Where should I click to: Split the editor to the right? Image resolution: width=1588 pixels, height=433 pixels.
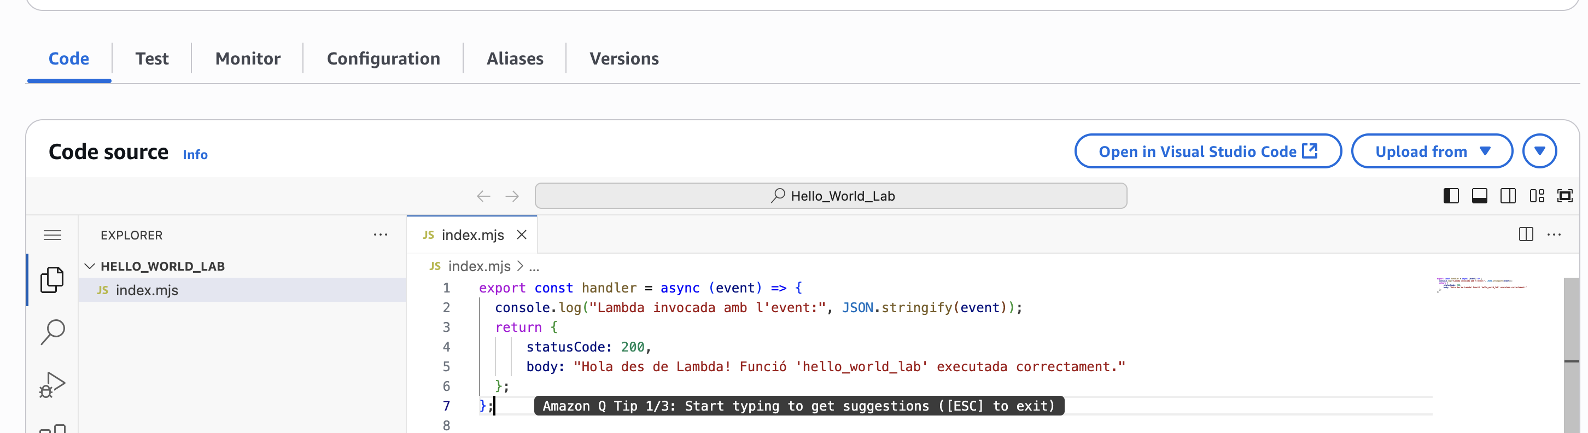pyautogui.click(x=1526, y=235)
